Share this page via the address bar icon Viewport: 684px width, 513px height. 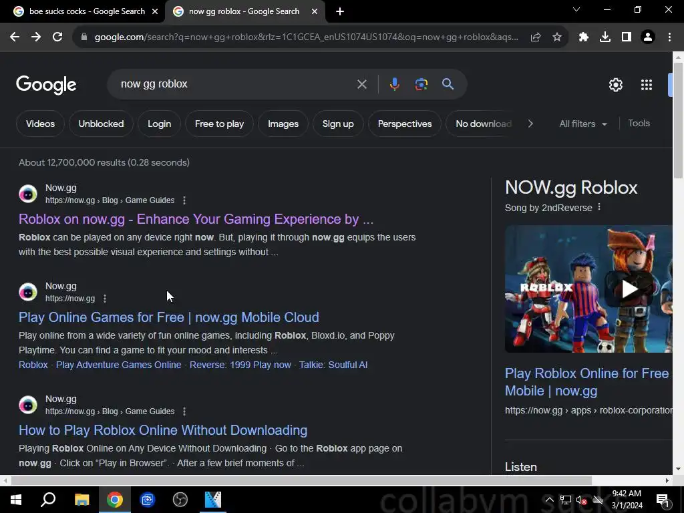(536, 37)
